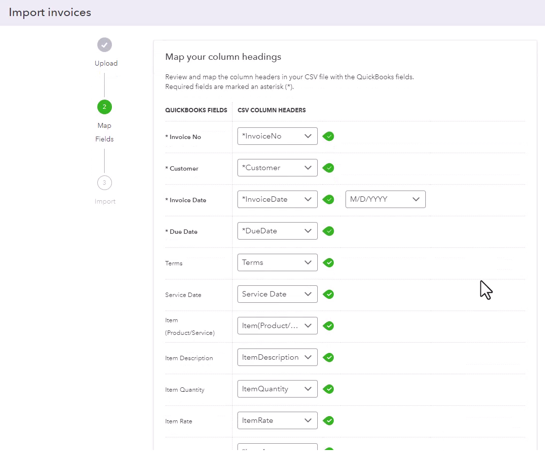Open the ItemDescription column header dropdown

click(x=277, y=357)
